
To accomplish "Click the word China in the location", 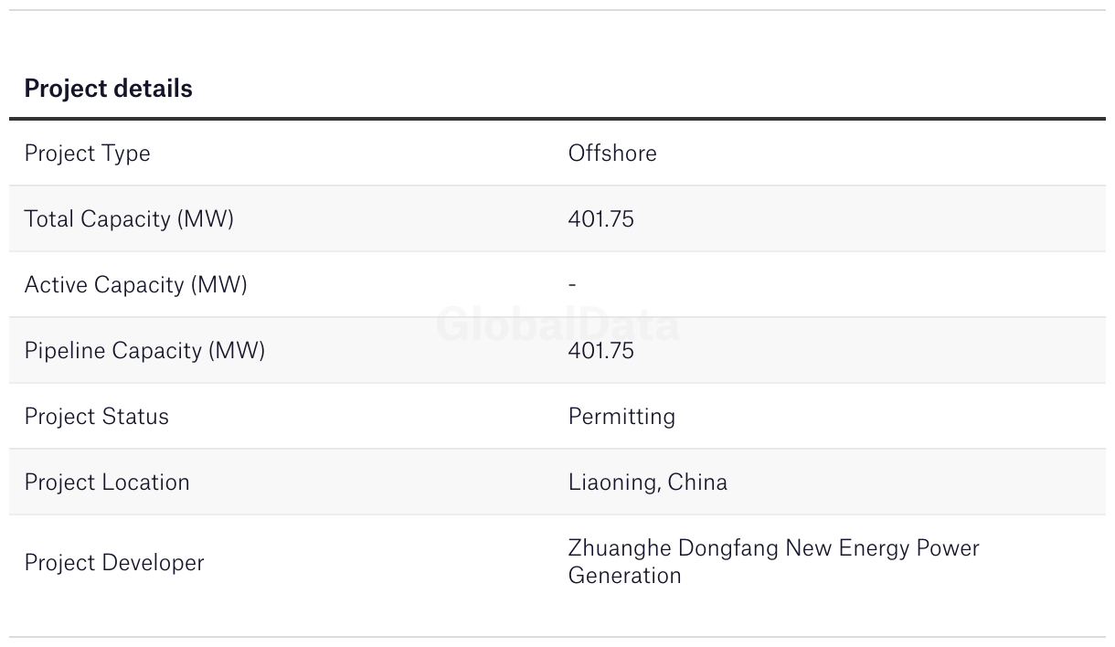I will (x=697, y=483).
